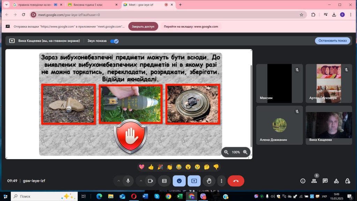Open Chrome three-dot menu
This screenshot has width=357, height=201.
point(351,15)
